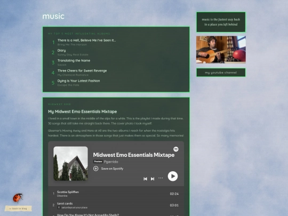Viewport: 288px width, 216px height.
Task: Click artist Sunny Day Real Estate
Action: [73, 55]
